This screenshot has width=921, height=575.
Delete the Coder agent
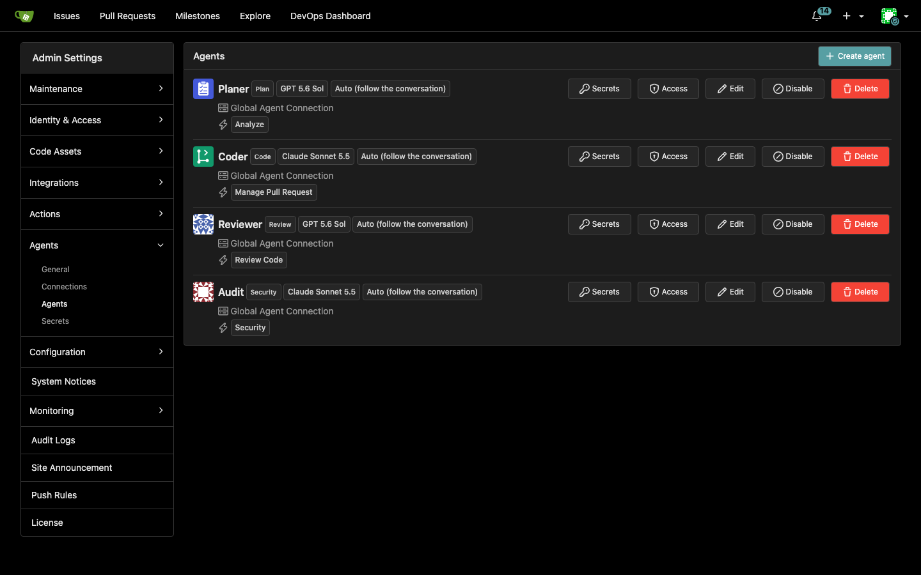click(860, 157)
